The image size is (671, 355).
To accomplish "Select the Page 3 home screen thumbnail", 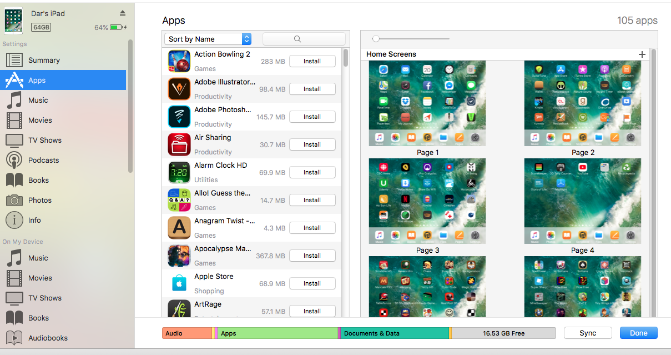I will [427, 201].
